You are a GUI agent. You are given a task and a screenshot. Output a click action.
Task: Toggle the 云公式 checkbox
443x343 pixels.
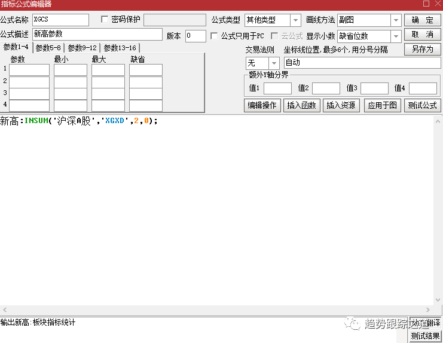[x=275, y=36]
